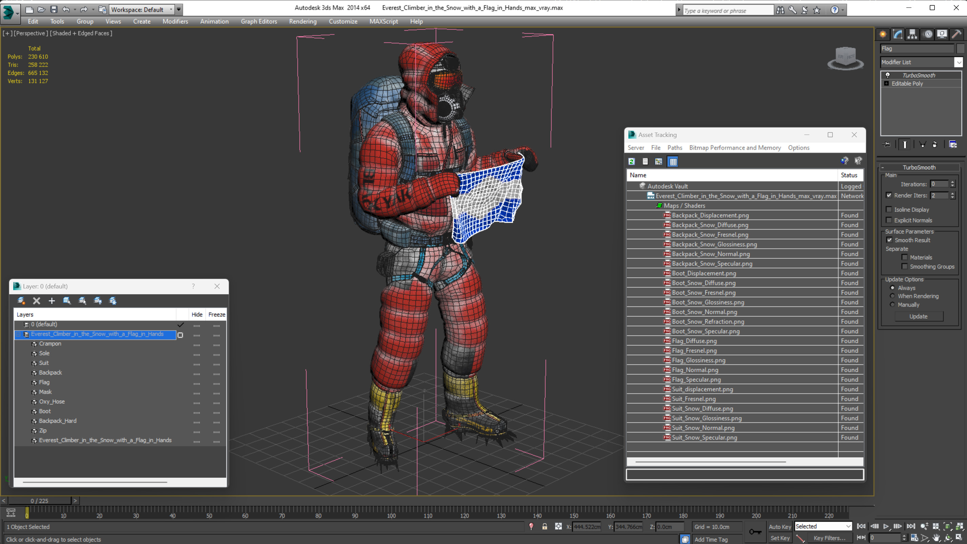Click the Render Iters spinner arrows
Screen dimensions: 967x544
(x=952, y=195)
